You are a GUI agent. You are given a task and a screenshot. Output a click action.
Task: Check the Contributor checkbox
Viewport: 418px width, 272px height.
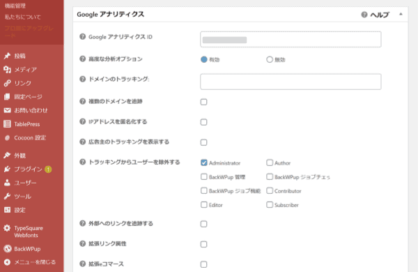[270, 191]
